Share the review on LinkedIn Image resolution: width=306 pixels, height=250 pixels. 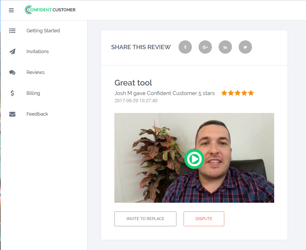click(225, 47)
